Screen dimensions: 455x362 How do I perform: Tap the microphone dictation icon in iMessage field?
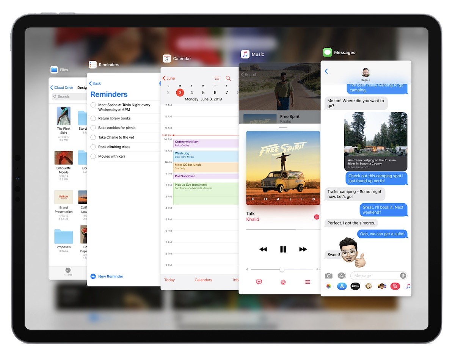(x=403, y=276)
